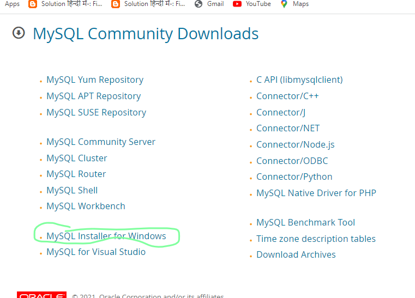Click the Oracle Corporation copyright text
This screenshot has width=415, height=298.
tap(148, 296)
